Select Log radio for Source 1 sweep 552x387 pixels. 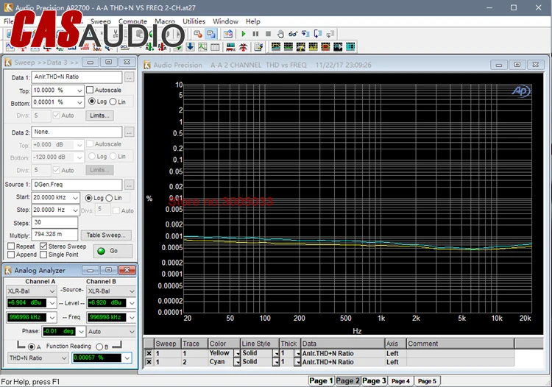click(x=88, y=198)
